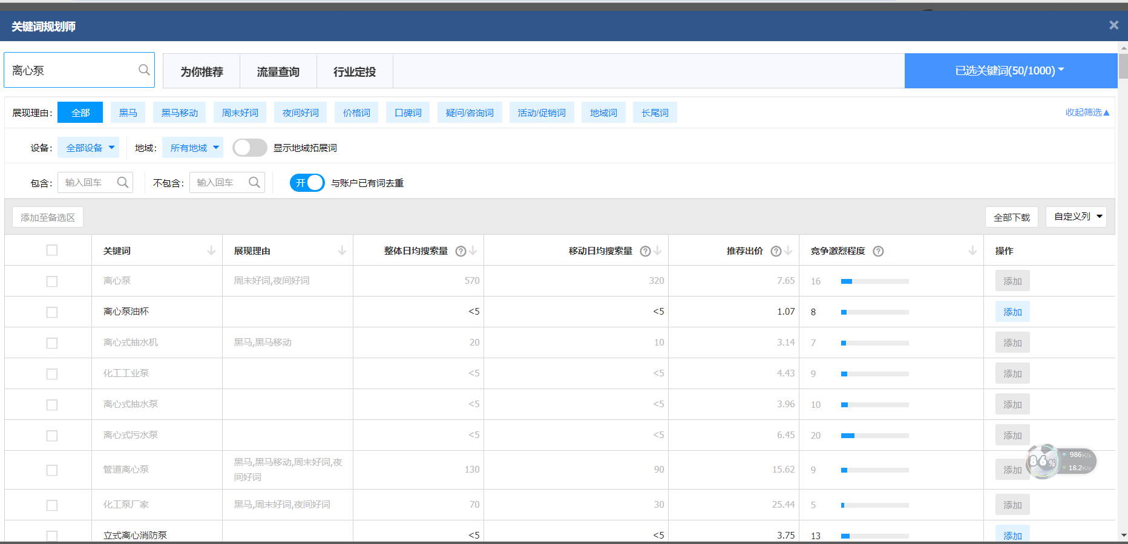This screenshot has height=544, width=1128.
Task: Click competition bar for 离心泵 row
Action: [x=875, y=281]
